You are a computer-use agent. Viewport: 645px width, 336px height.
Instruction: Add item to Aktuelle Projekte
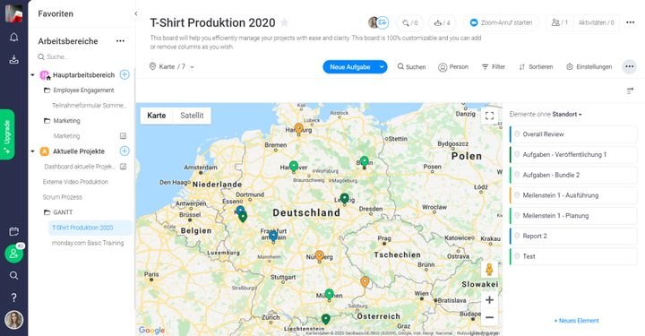pyautogui.click(x=125, y=151)
